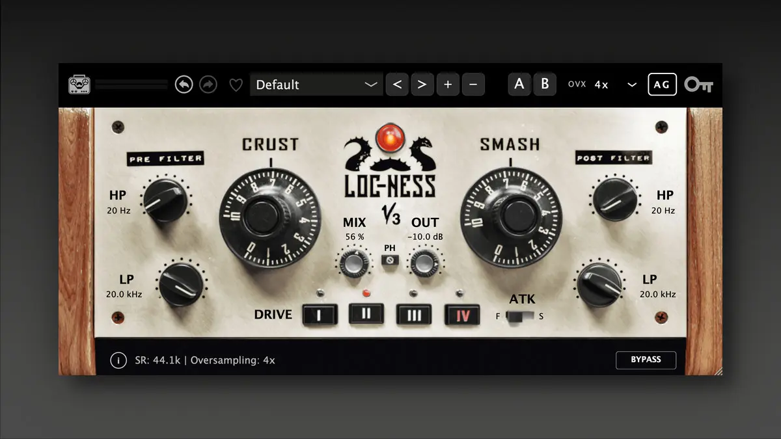Click the robot logo icon

[79, 85]
